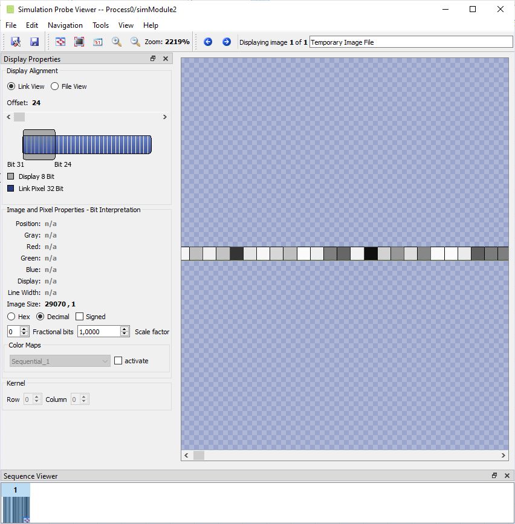Open the Sequential_1 color map dropdown
The image size is (515, 524).
pyautogui.click(x=60, y=361)
